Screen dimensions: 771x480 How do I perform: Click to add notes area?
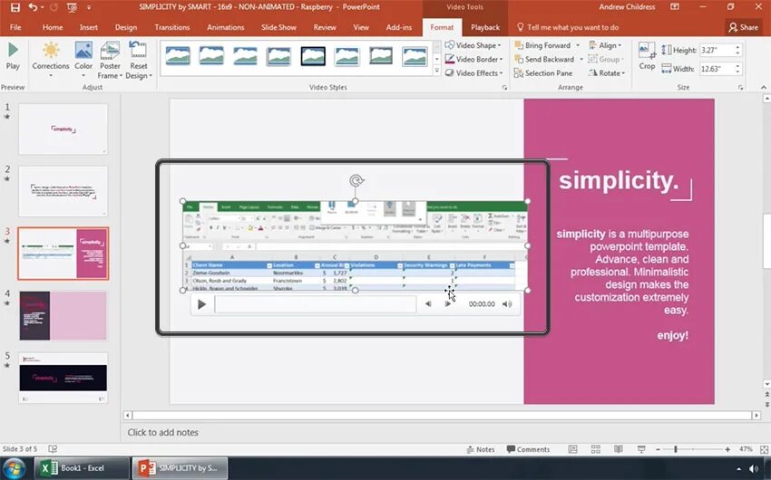pos(162,432)
